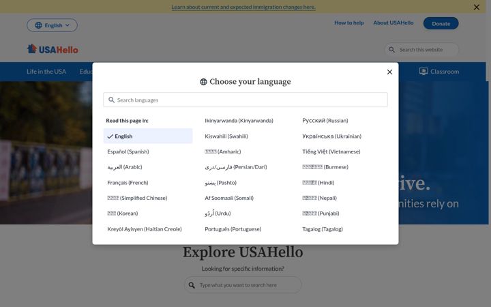Click the Donate button
The width and height of the screenshot is (491, 307).
click(441, 23)
